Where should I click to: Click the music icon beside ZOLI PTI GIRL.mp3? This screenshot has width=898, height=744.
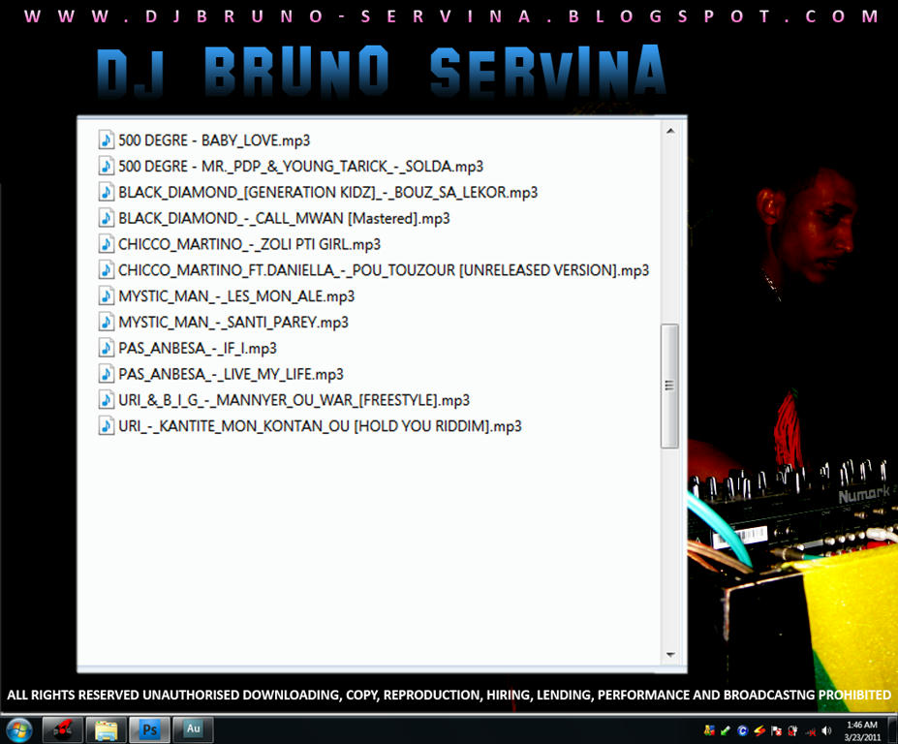[106, 244]
